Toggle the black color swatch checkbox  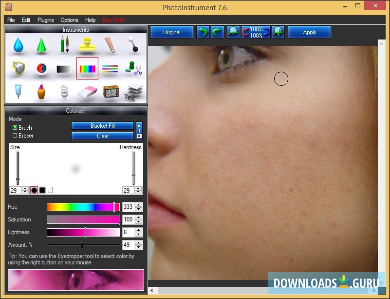coord(42,190)
